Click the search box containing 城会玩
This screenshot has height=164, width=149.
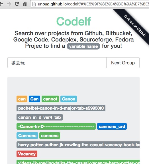pyautogui.click(x=57, y=63)
